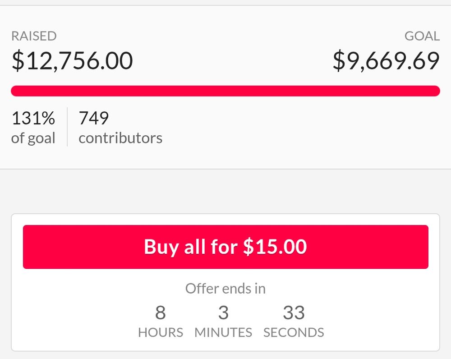The height and width of the screenshot is (359, 451).
Task: Click the Offer ends in text
Action: tap(225, 288)
